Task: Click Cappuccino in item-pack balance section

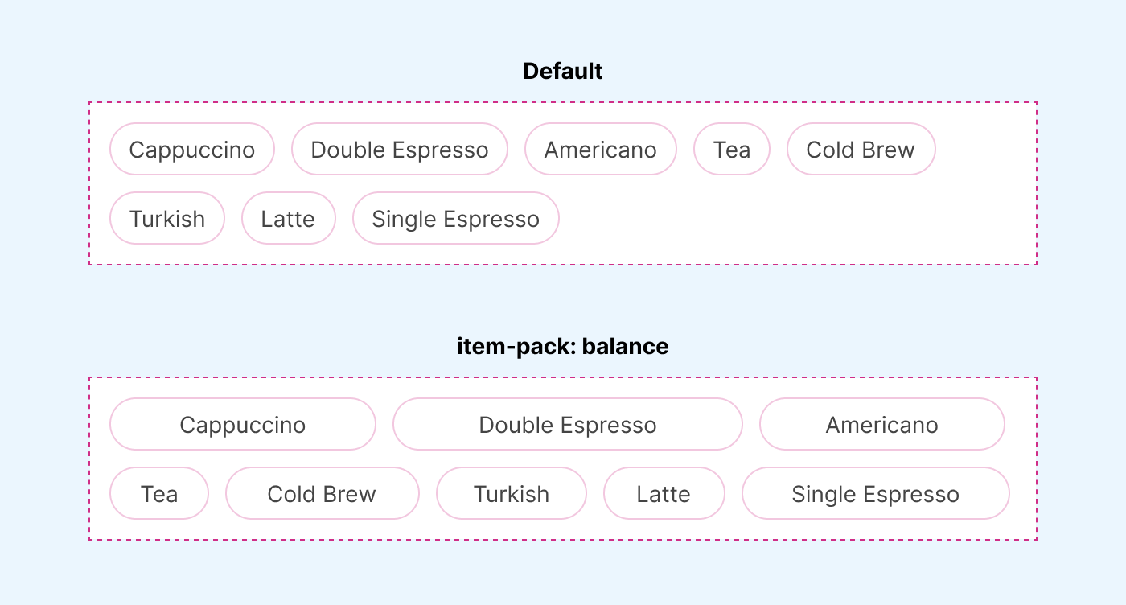Action: point(243,425)
